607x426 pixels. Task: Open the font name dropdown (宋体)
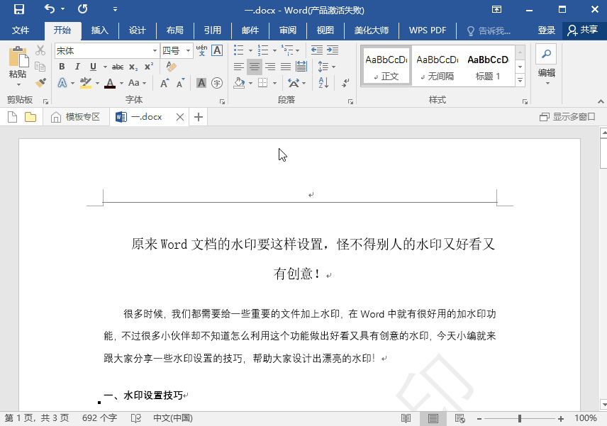(x=155, y=51)
